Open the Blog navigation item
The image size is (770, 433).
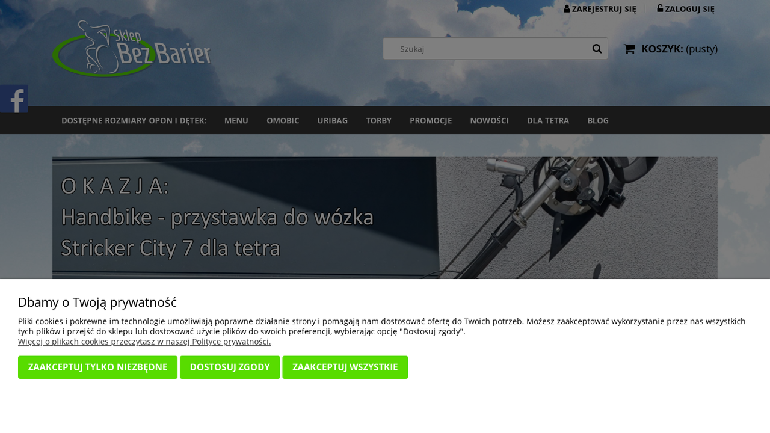click(598, 120)
